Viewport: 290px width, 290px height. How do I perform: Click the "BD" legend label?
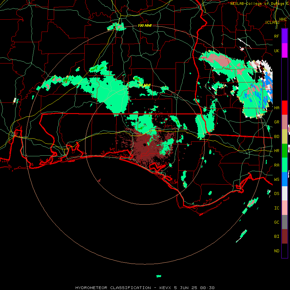point(276,137)
